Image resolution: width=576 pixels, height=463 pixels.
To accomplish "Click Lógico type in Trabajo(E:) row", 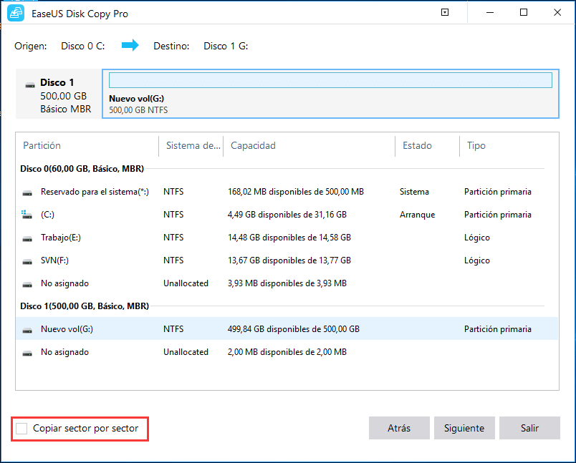I will (477, 238).
